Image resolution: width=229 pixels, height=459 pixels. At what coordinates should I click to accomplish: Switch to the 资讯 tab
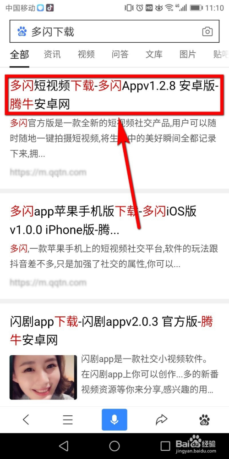52,55
